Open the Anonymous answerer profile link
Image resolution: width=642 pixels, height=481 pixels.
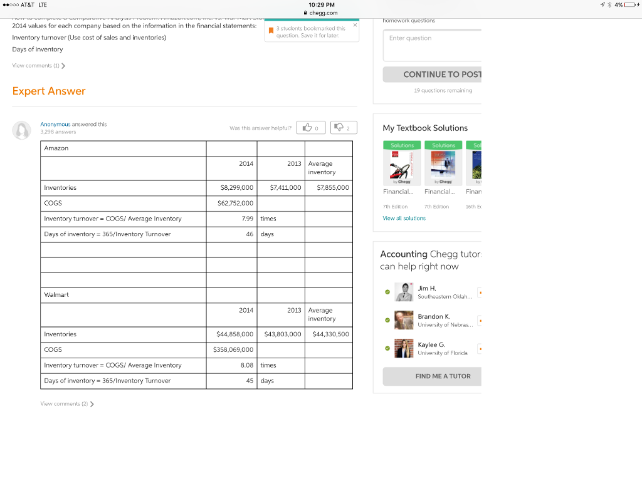[x=55, y=124]
